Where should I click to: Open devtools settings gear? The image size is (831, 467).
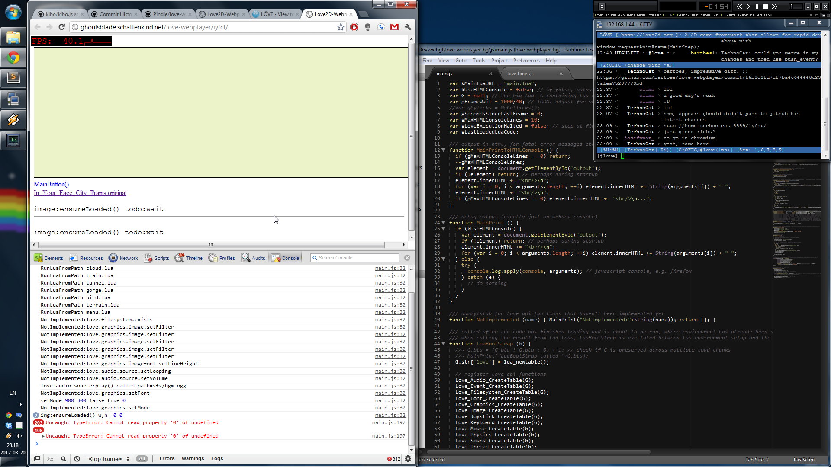pos(408,458)
